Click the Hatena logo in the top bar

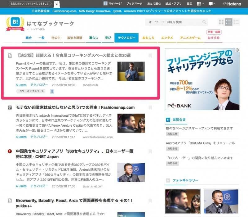[232, 4]
